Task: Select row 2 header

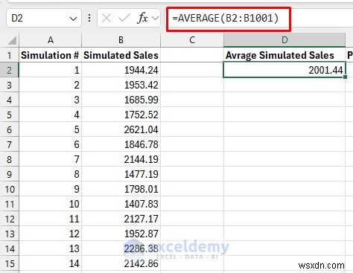Action: point(10,70)
